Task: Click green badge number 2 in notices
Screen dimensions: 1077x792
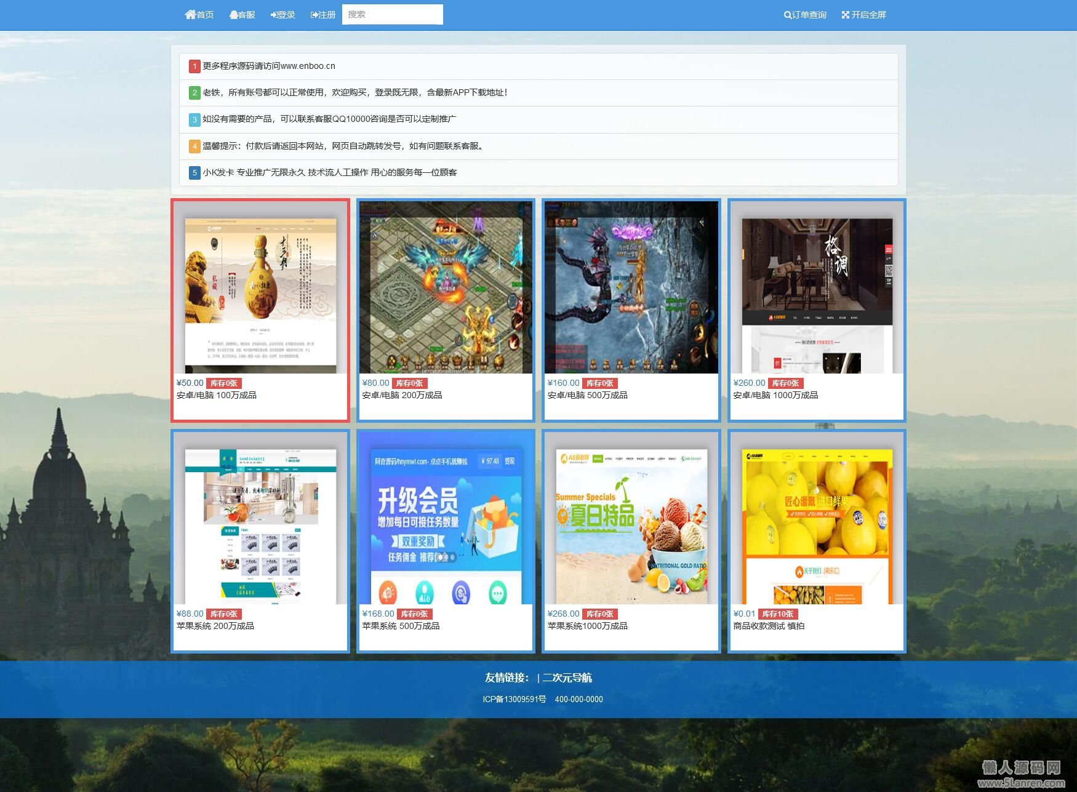Action: point(194,93)
